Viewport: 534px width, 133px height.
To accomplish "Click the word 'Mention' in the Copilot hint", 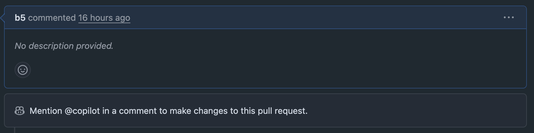I will coord(46,111).
